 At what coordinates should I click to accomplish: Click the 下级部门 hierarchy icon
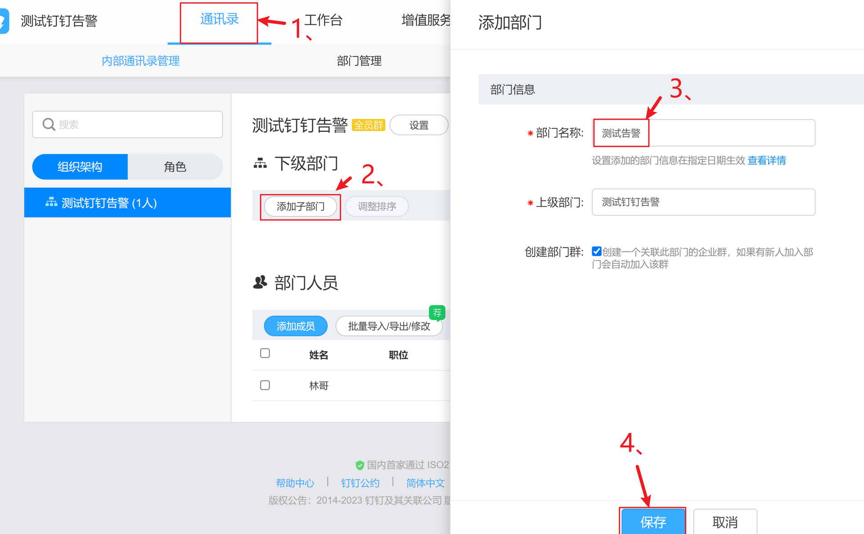(x=260, y=163)
